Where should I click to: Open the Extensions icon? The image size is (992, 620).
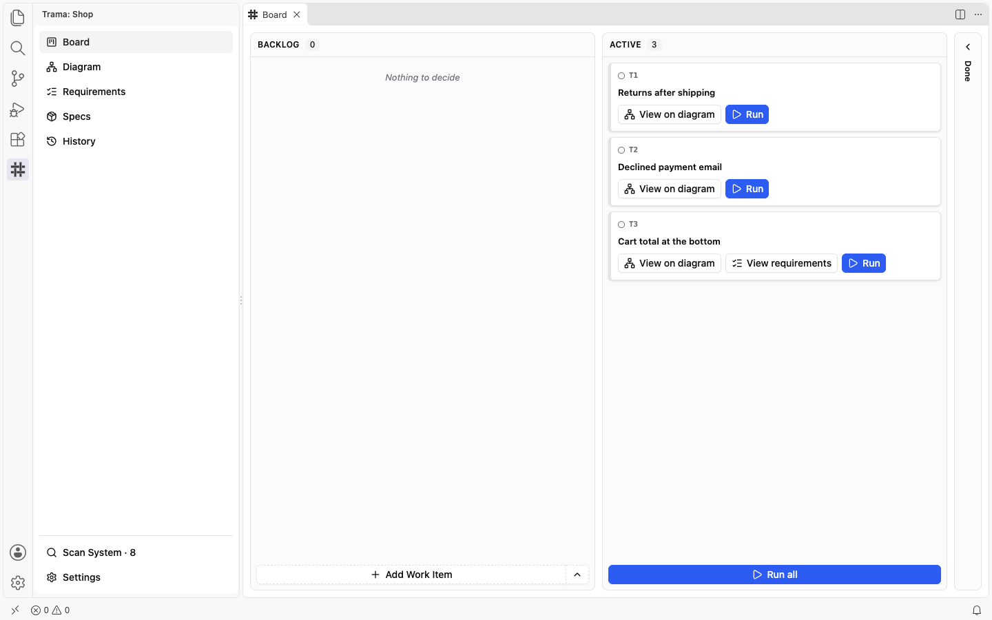pyautogui.click(x=18, y=139)
